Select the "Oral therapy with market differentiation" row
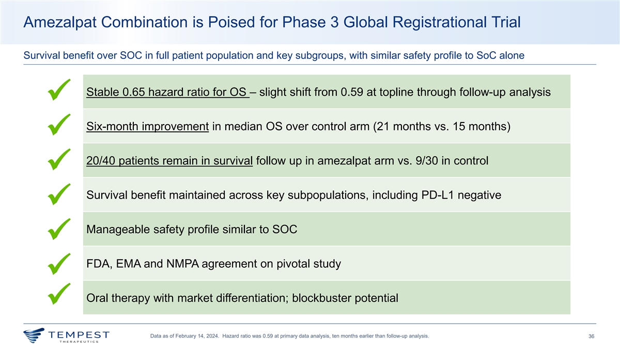 (242, 298)
